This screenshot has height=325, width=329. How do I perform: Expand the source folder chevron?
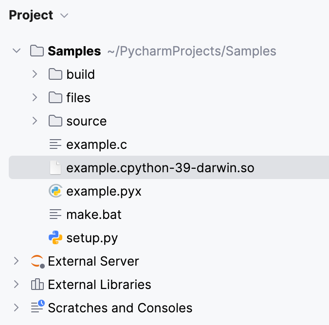tap(35, 121)
